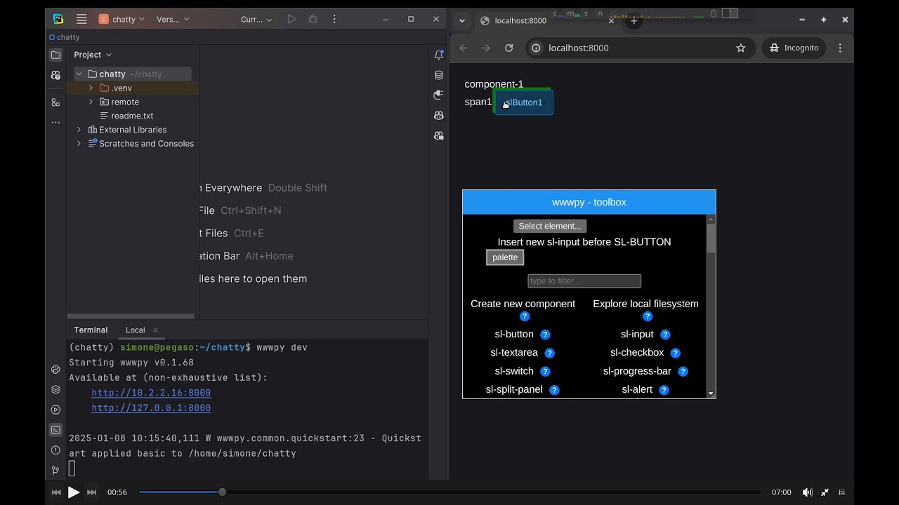Open the Services hexagon play icon
This screenshot has height=505, width=899.
pyautogui.click(x=55, y=410)
